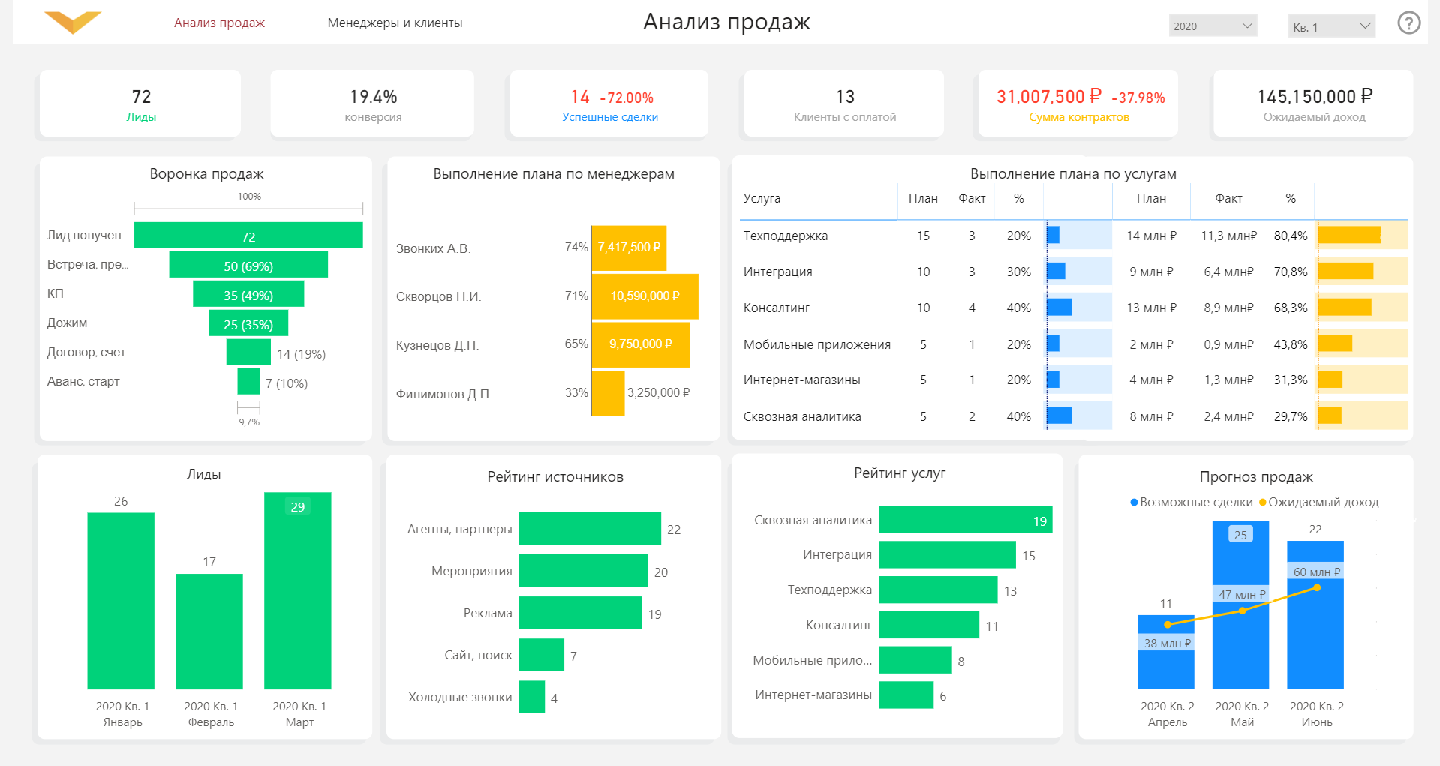Select the Агенты, партнеры source bar
Image resolution: width=1440 pixels, height=766 pixels.
click(x=590, y=528)
